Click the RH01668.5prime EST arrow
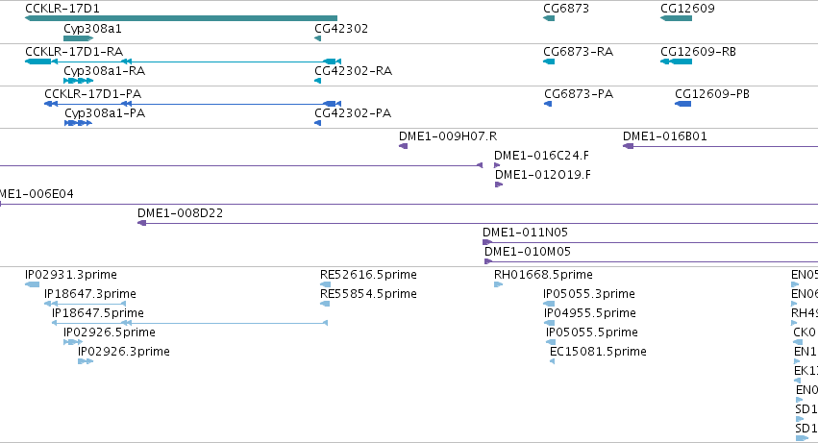818x443 pixels. point(498,284)
